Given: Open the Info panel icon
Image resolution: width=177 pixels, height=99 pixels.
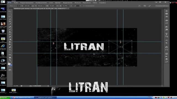Looking at the screenshot, I should pyautogui.click(x=166, y=14).
